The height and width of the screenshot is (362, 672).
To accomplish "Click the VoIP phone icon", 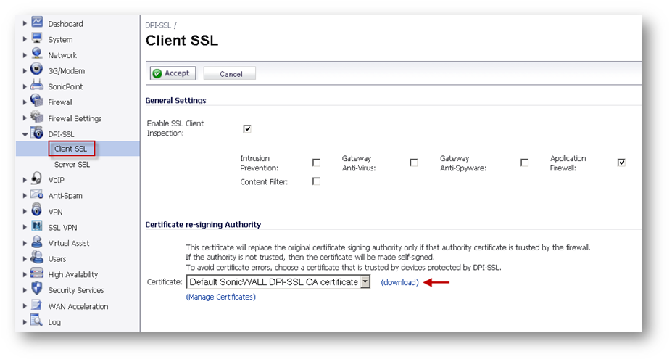I will [x=37, y=179].
